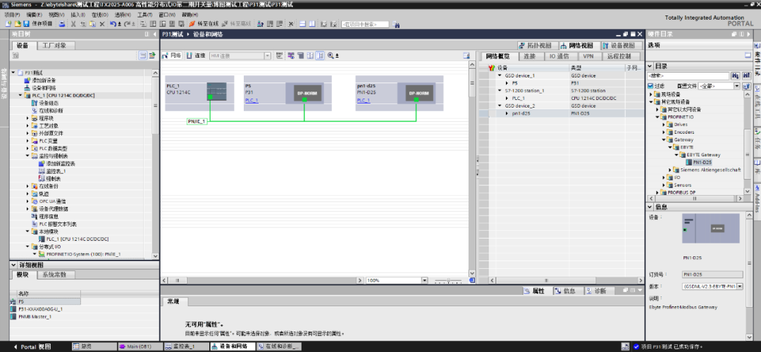Open the 监控表_1 taskbar button
This screenshot has height=352, width=761.
coord(185,346)
